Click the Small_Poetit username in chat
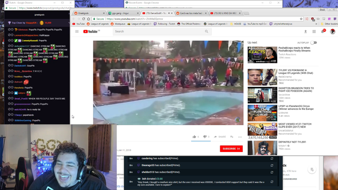338x190 pixels. [21, 99]
